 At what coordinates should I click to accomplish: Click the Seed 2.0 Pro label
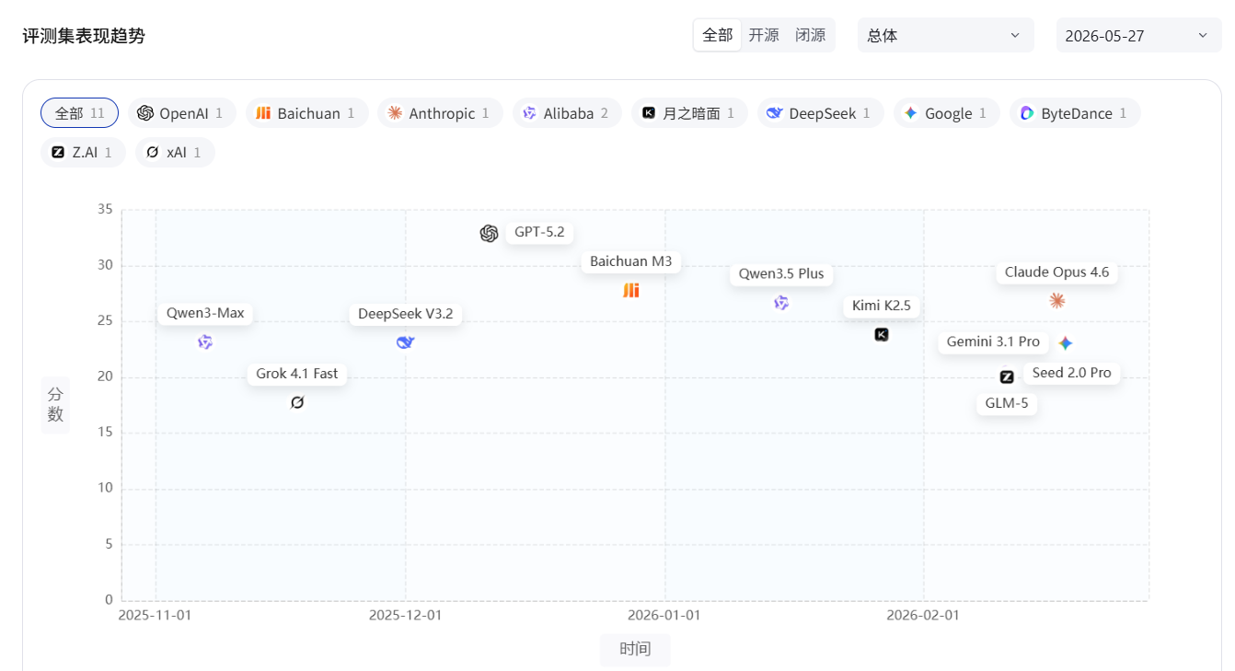(x=1071, y=373)
